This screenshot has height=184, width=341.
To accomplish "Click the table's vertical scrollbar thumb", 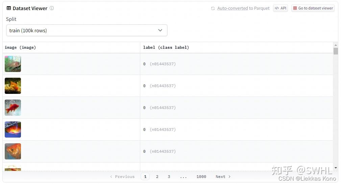I will tap(336, 51).
